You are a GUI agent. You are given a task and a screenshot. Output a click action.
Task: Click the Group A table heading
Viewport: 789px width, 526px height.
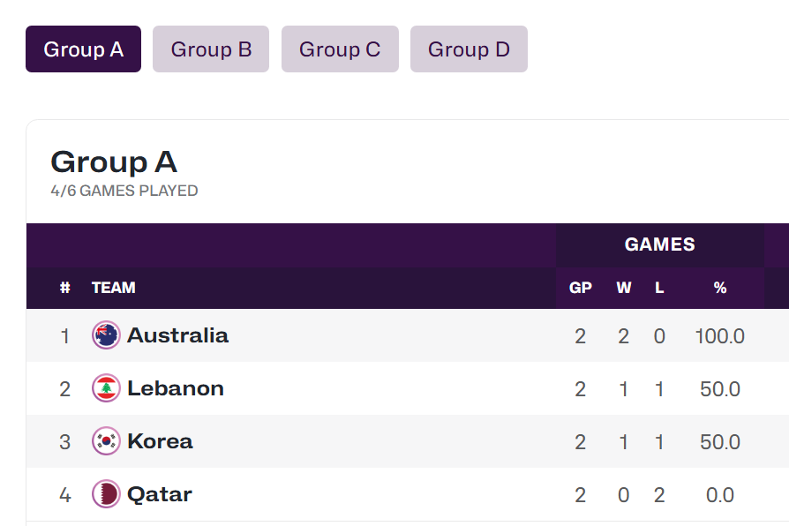point(114,162)
